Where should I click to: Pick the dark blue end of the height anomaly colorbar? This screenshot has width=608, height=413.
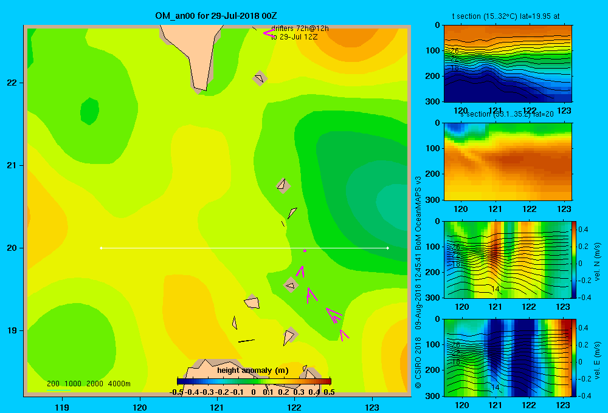point(181,381)
